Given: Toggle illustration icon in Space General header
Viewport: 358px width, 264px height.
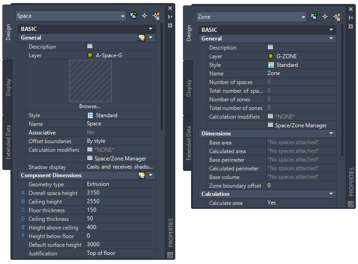Looking at the screenshot, I should [x=141, y=38].
